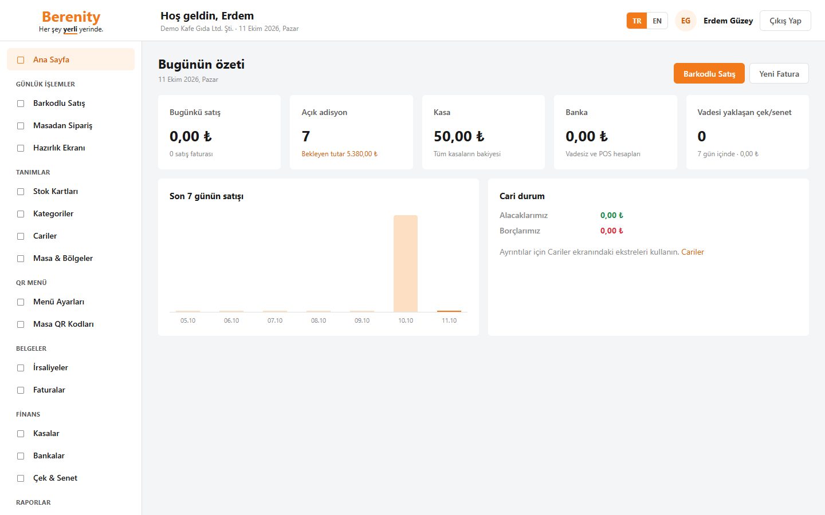
Task: Click the tall 10.10 bar in the sales chart
Action: point(406,263)
